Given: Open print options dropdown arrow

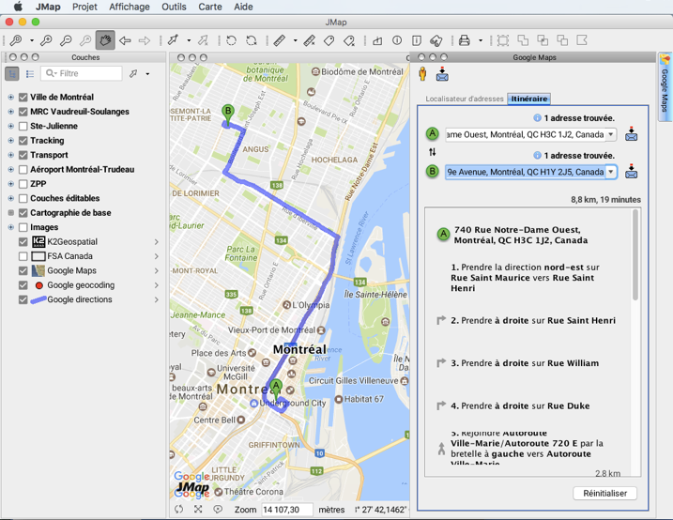Looking at the screenshot, I should click(481, 40).
